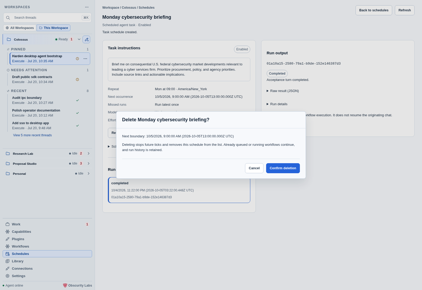Click the Colossus workspace folder icon
Image resolution: width=422 pixels, height=290 pixels.
click(9, 39)
